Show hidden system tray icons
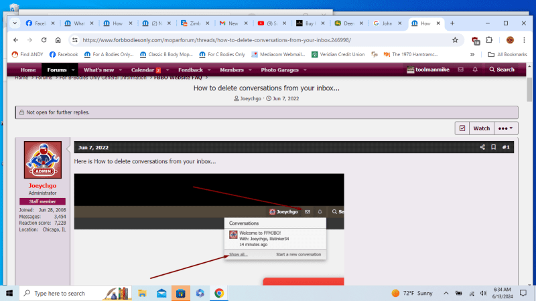Screen dimensions: 536x301 point(446,293)
